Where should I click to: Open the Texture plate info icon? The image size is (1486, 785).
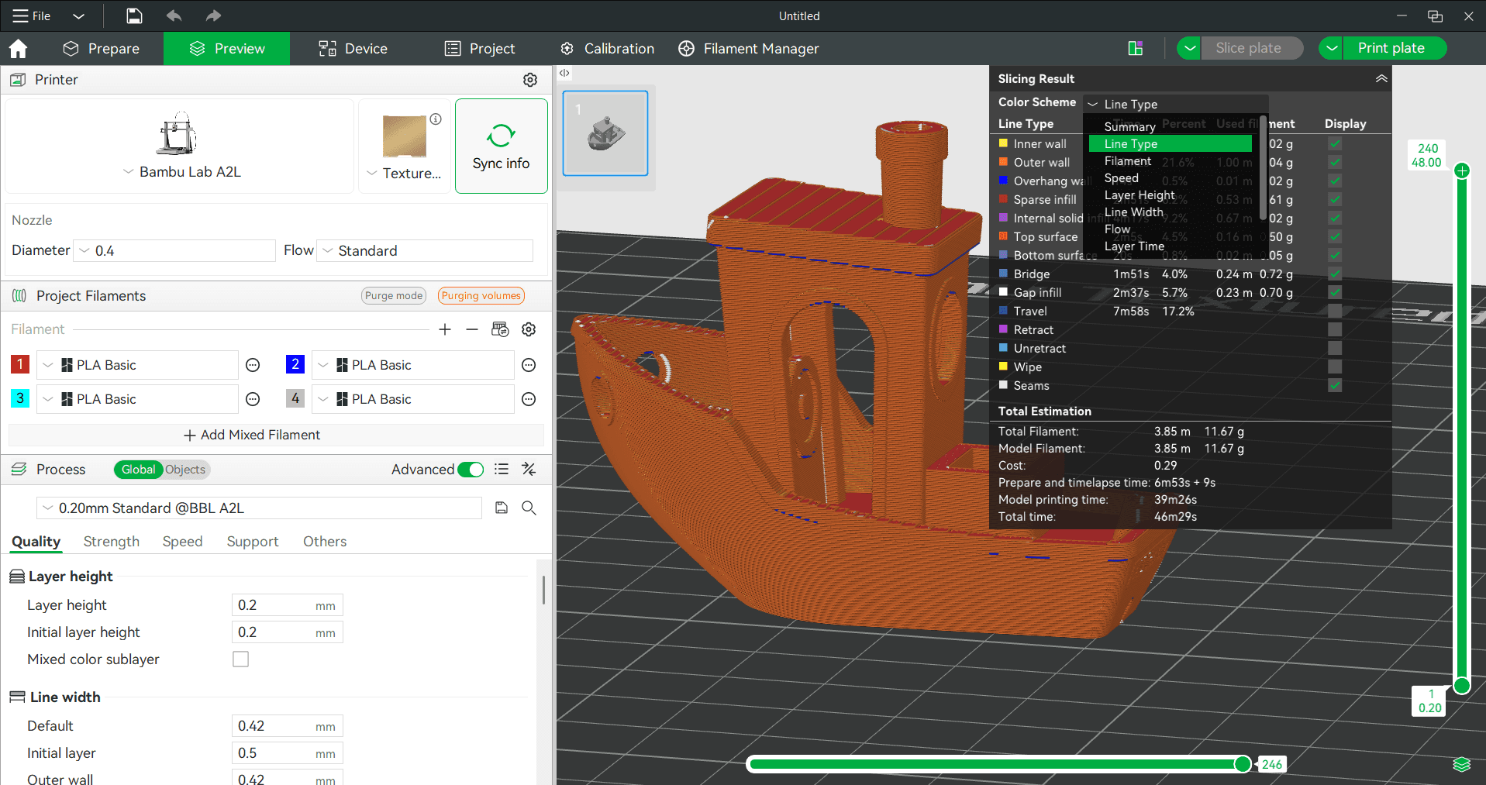point(436,119)
